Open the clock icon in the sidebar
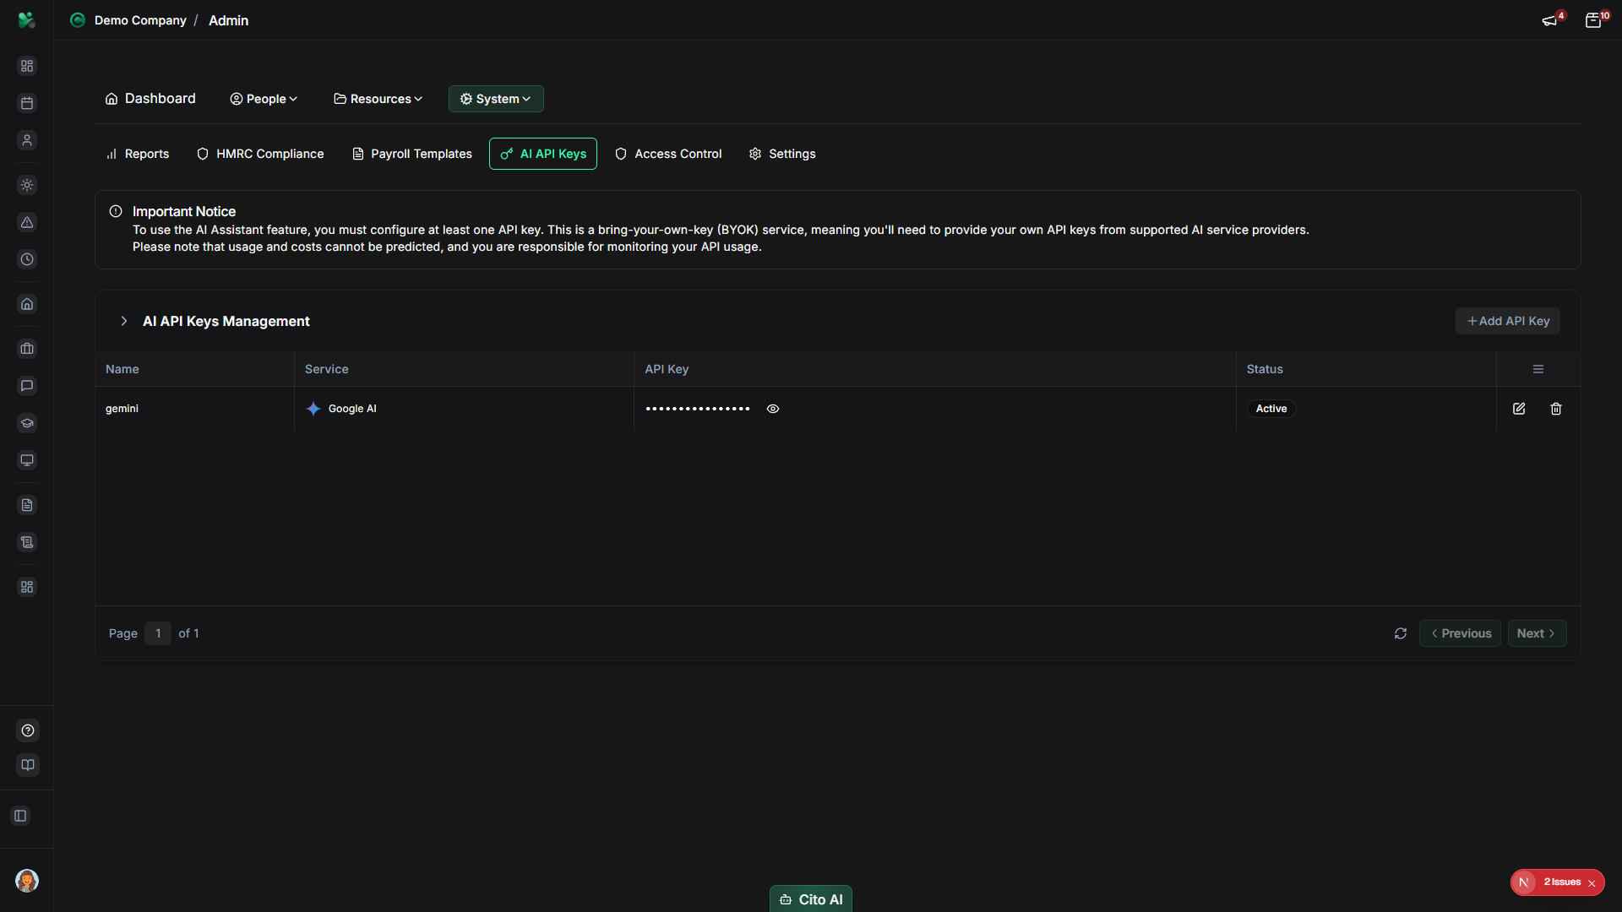The height and width of the screenshot is (912, 1622). tap(27, 260)
